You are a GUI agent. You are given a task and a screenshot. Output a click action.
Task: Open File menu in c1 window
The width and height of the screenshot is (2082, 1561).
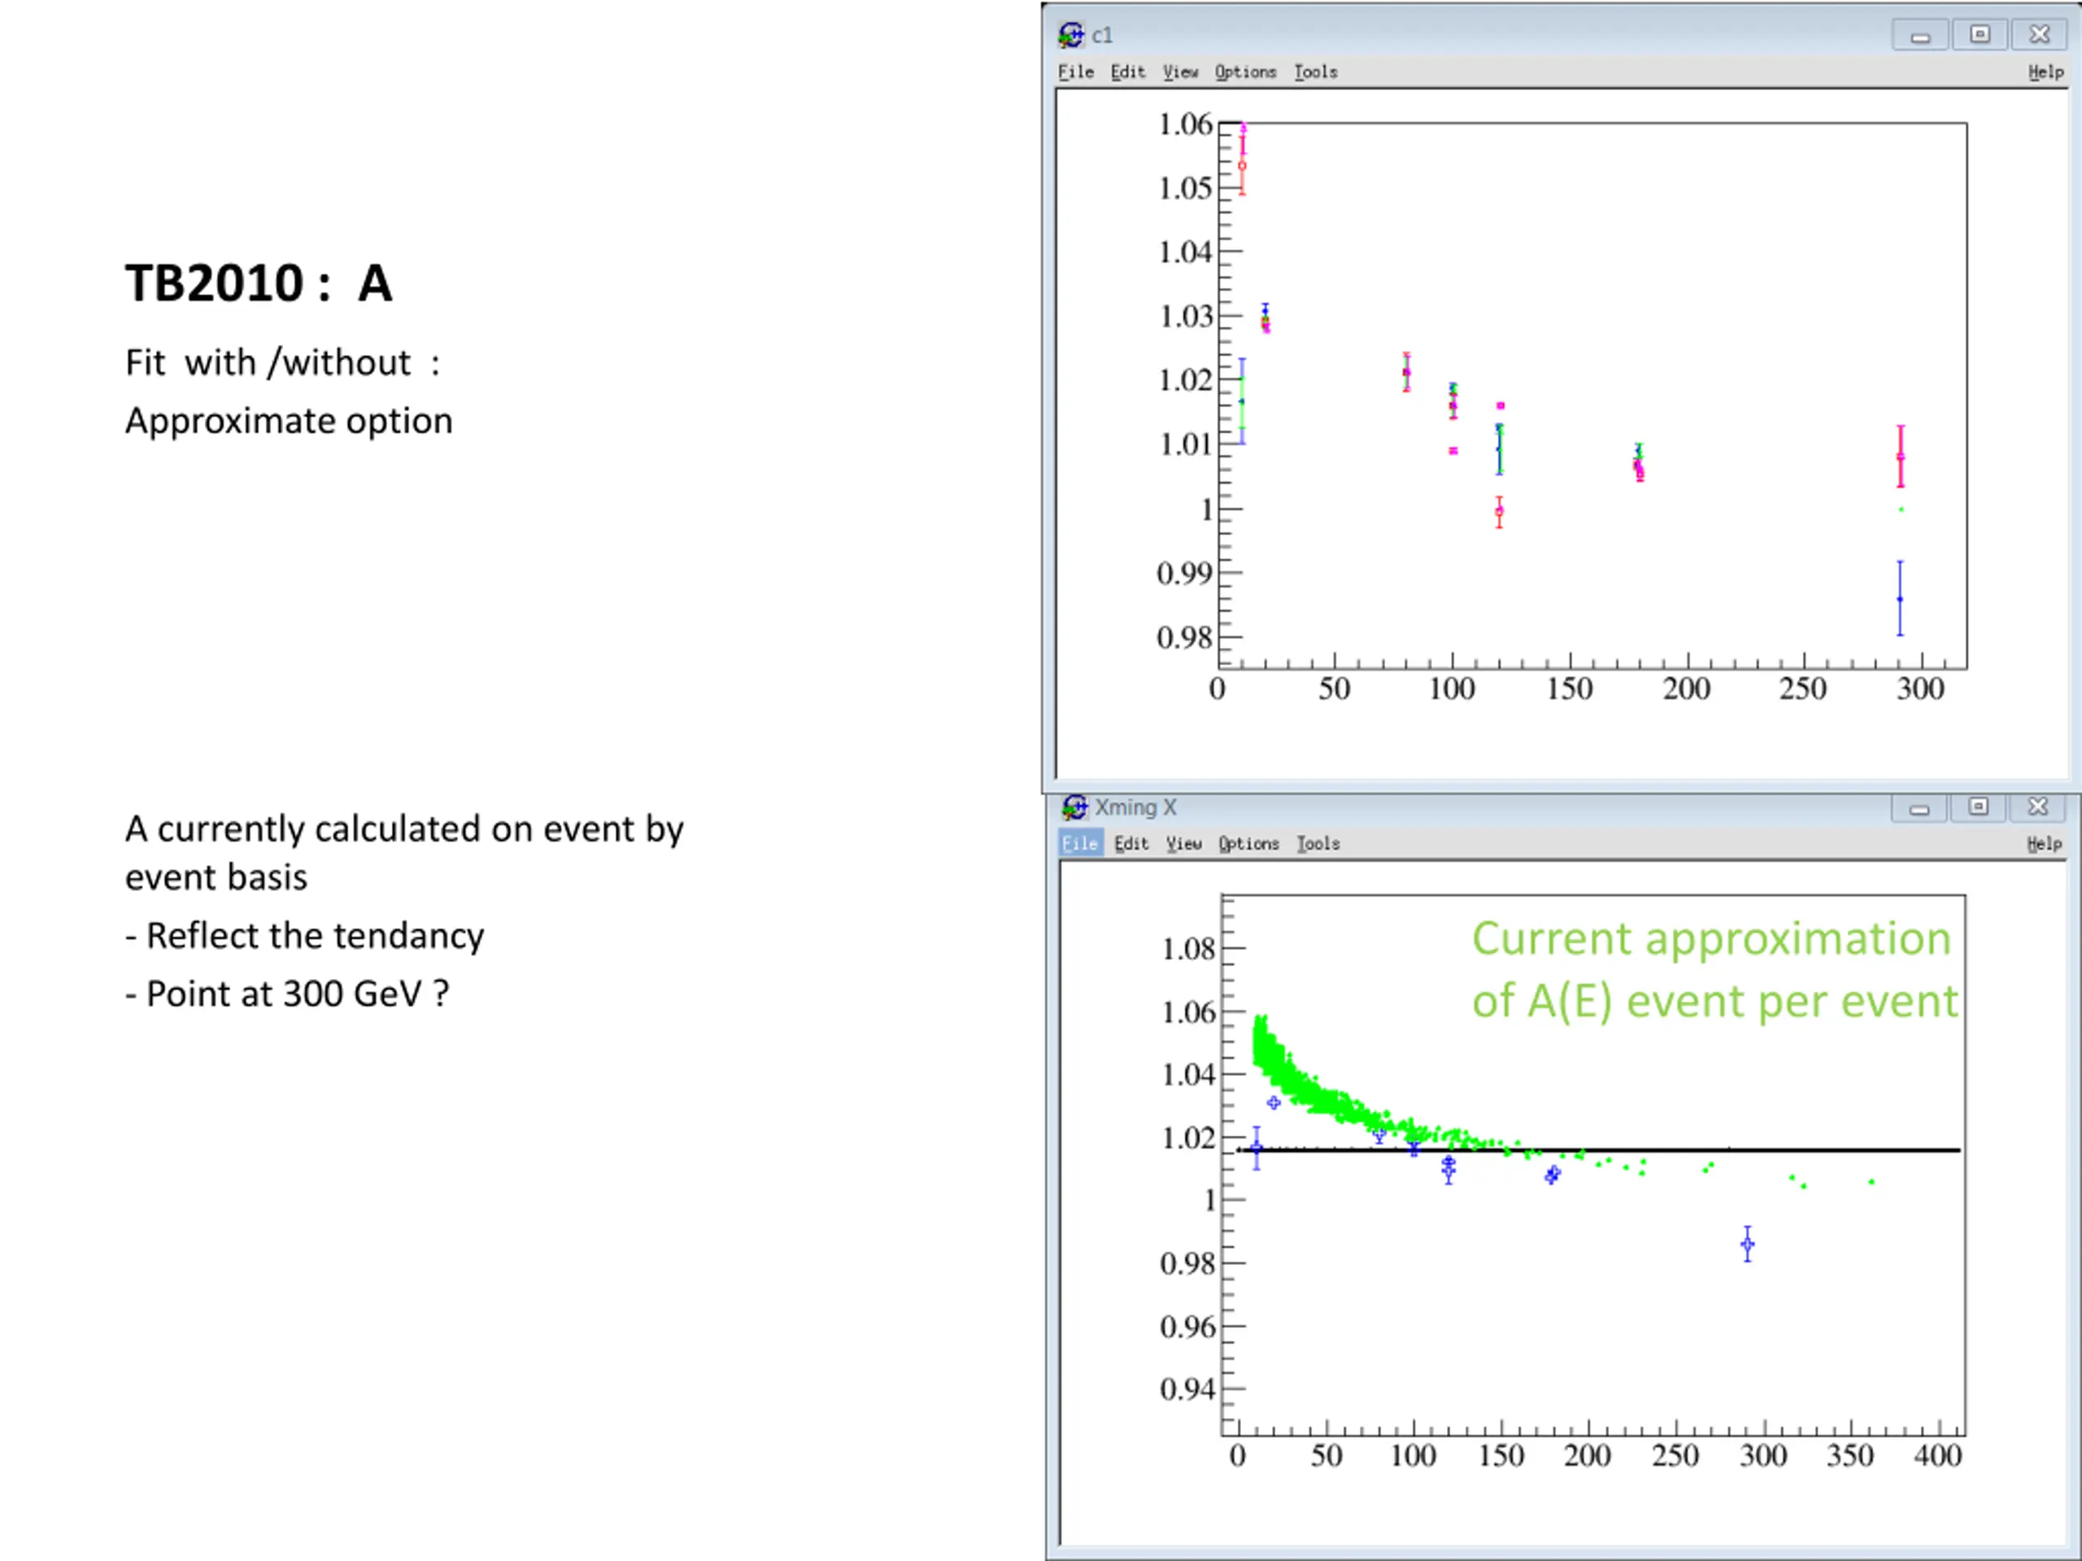(1076, 72)
